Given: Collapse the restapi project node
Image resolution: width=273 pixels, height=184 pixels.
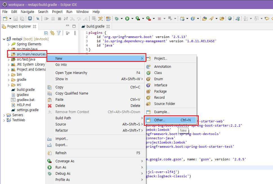Looking at the screenshot, I should click(x=4, y=39).
